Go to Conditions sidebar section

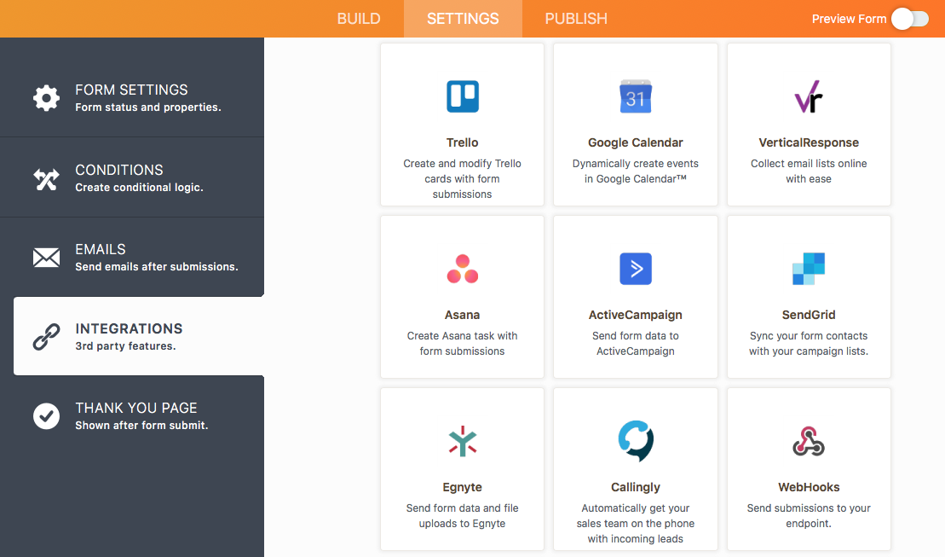(132, 177)
